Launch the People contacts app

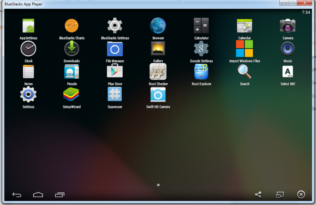(71, 72)
